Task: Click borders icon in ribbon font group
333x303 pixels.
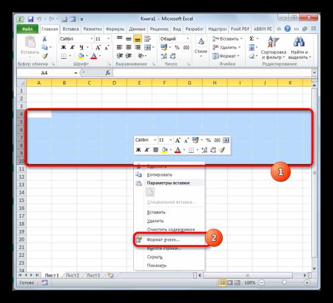Action: pyautogui.click(x=64, y=56)
